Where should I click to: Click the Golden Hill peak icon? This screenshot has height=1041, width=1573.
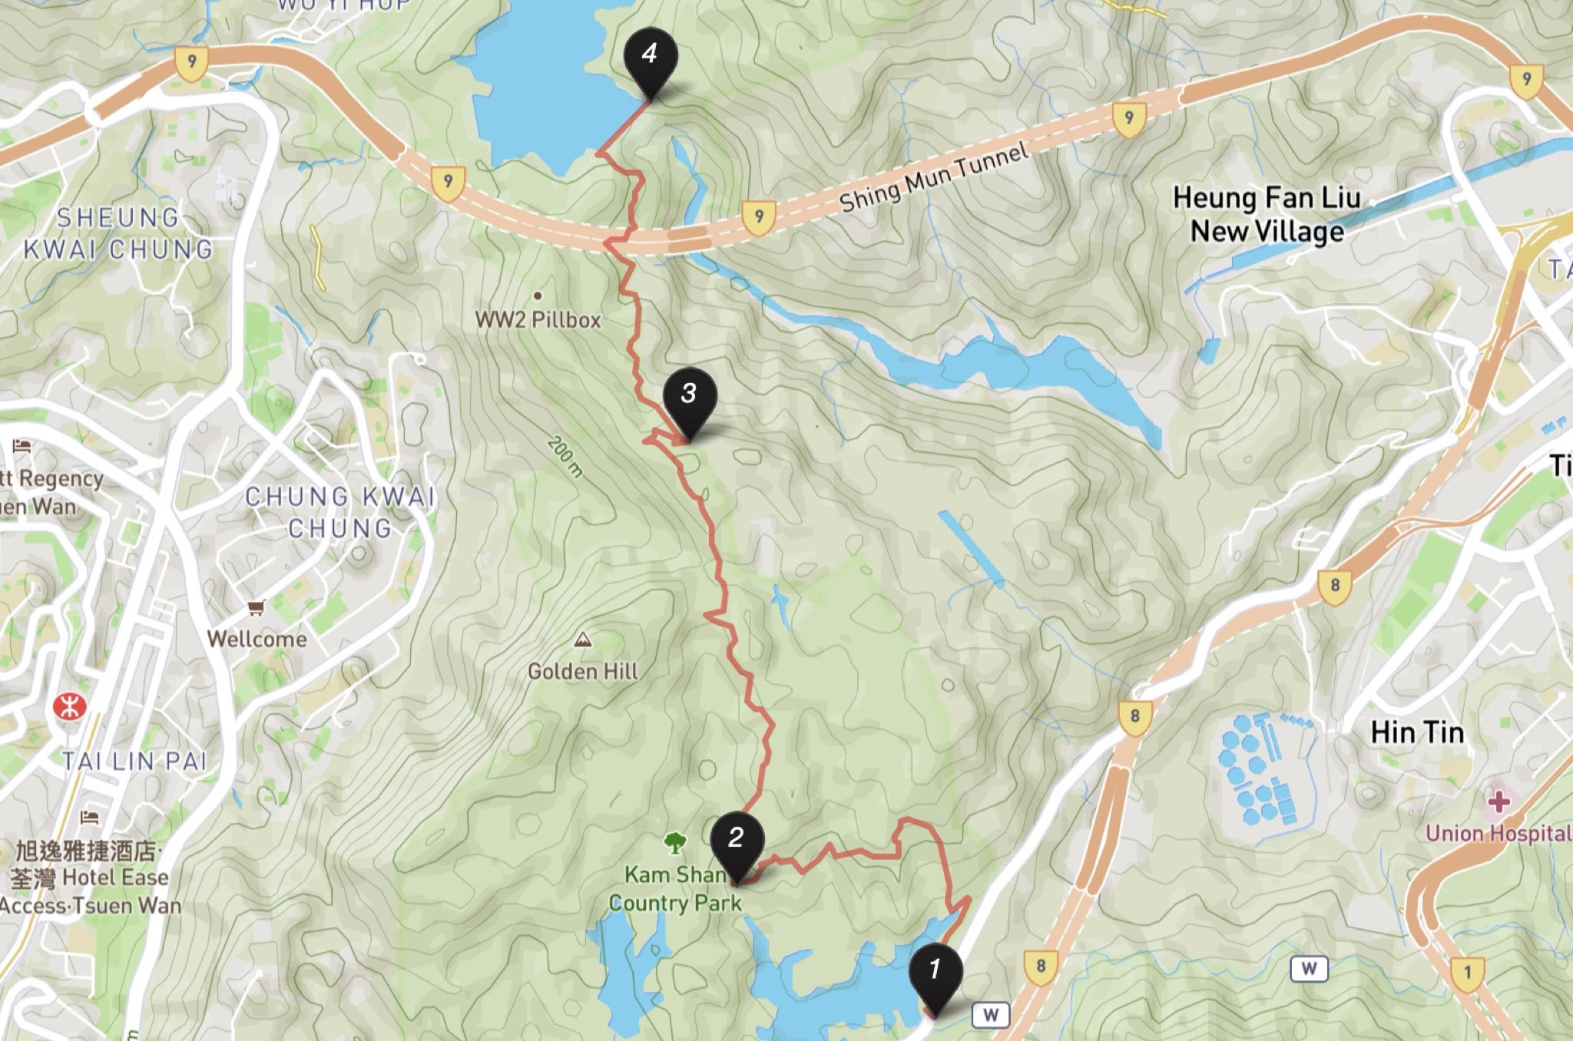click(x=583, y=639)
